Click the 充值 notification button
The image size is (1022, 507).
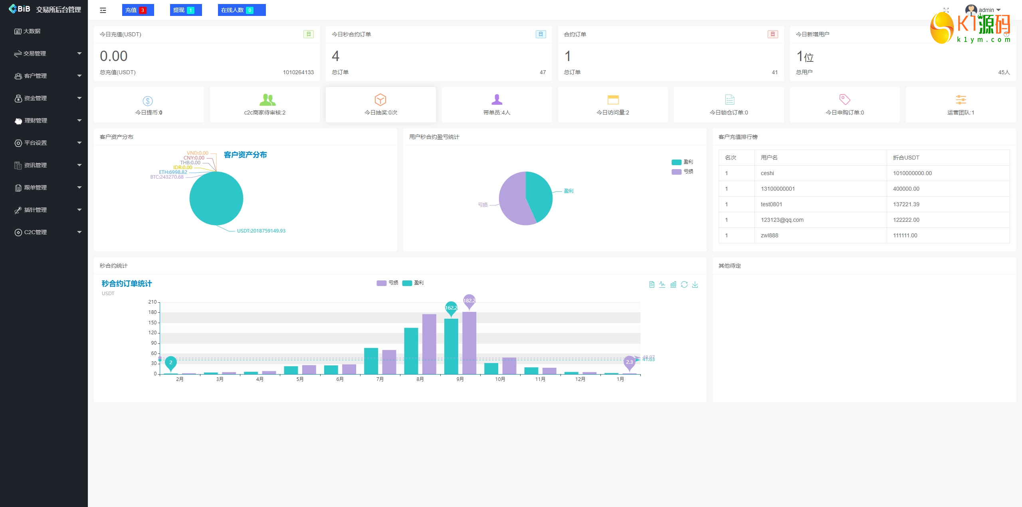click(x=138, y=10)
